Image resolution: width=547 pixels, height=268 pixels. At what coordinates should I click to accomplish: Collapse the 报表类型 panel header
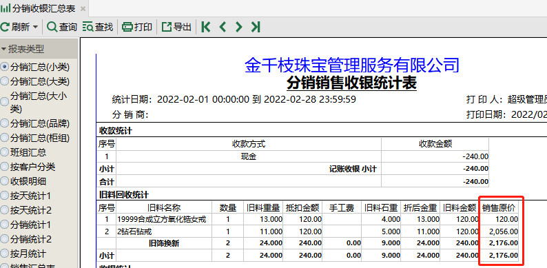tap(39, 49)
